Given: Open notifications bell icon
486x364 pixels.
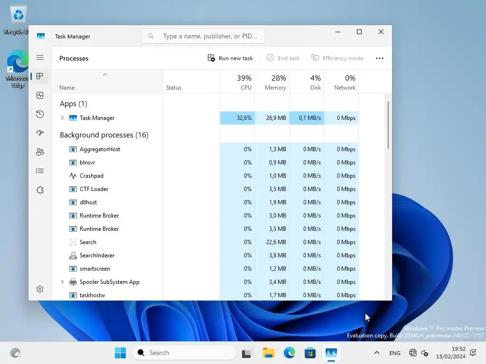Looking at the screenshot, I should click(473, 353).
